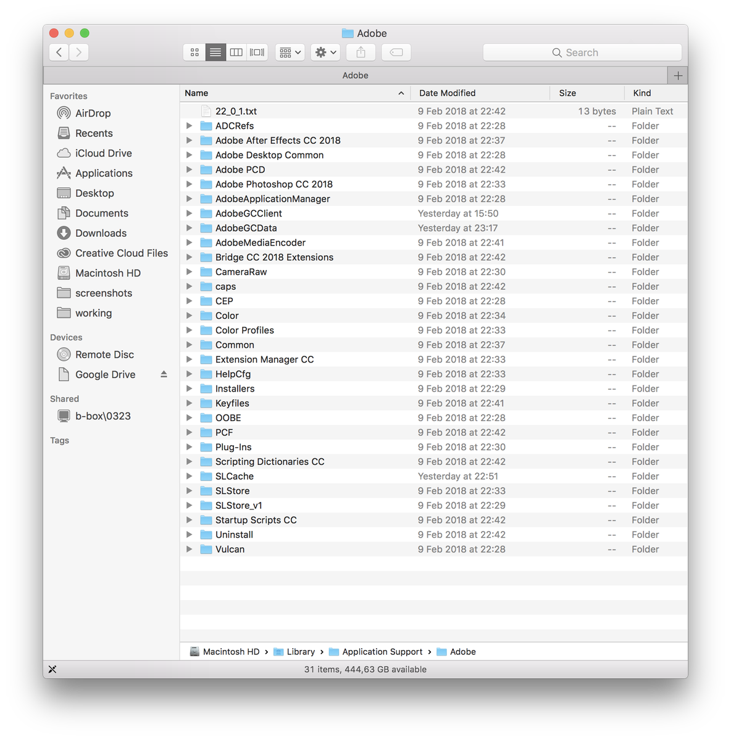Open AirDrop in the sidebar
Image resolution: width=731 pixels, height=740 pixels.
(93, 113)
